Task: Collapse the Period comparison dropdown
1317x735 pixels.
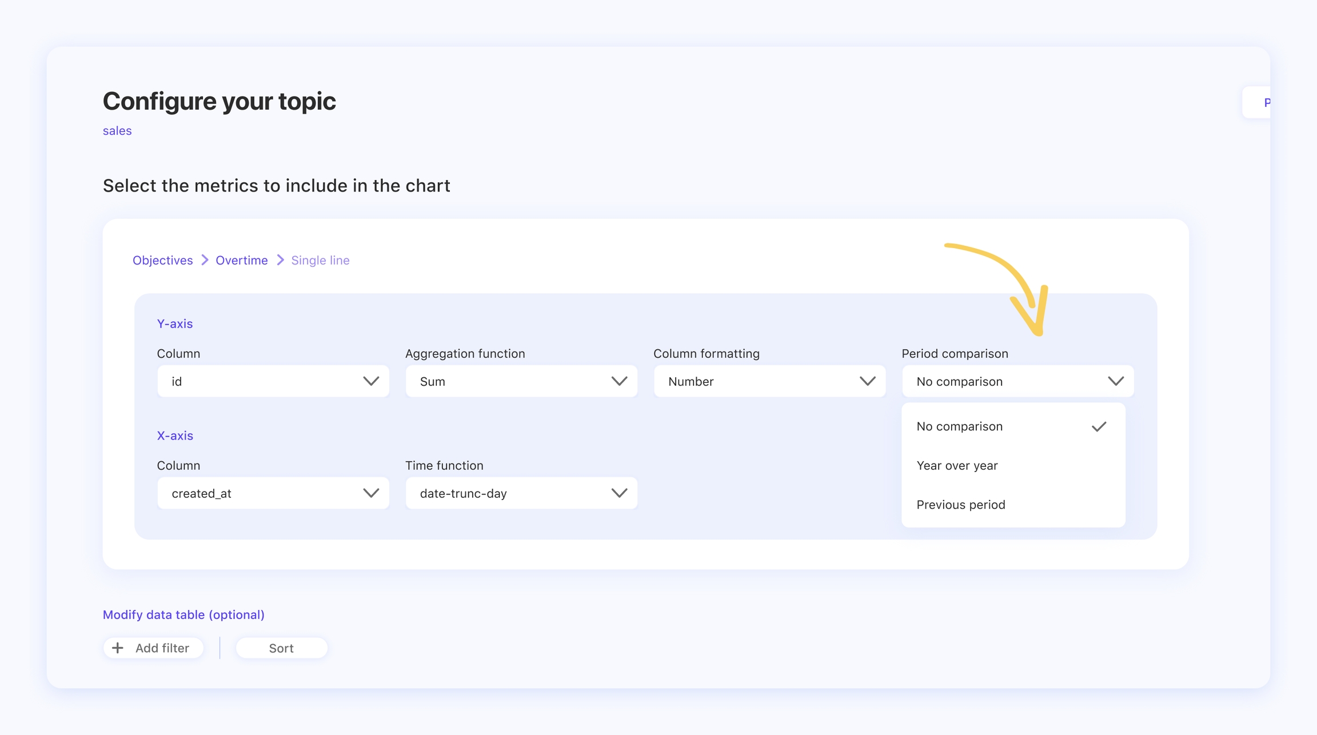Action: coord(1017,381)
